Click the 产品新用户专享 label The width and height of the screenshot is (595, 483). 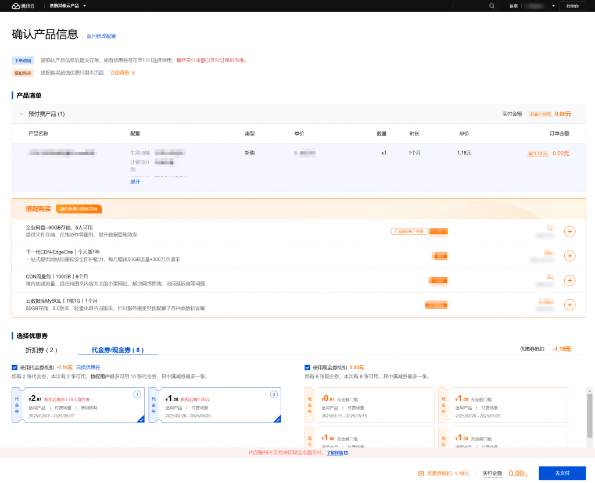click(x=409, y=231)
